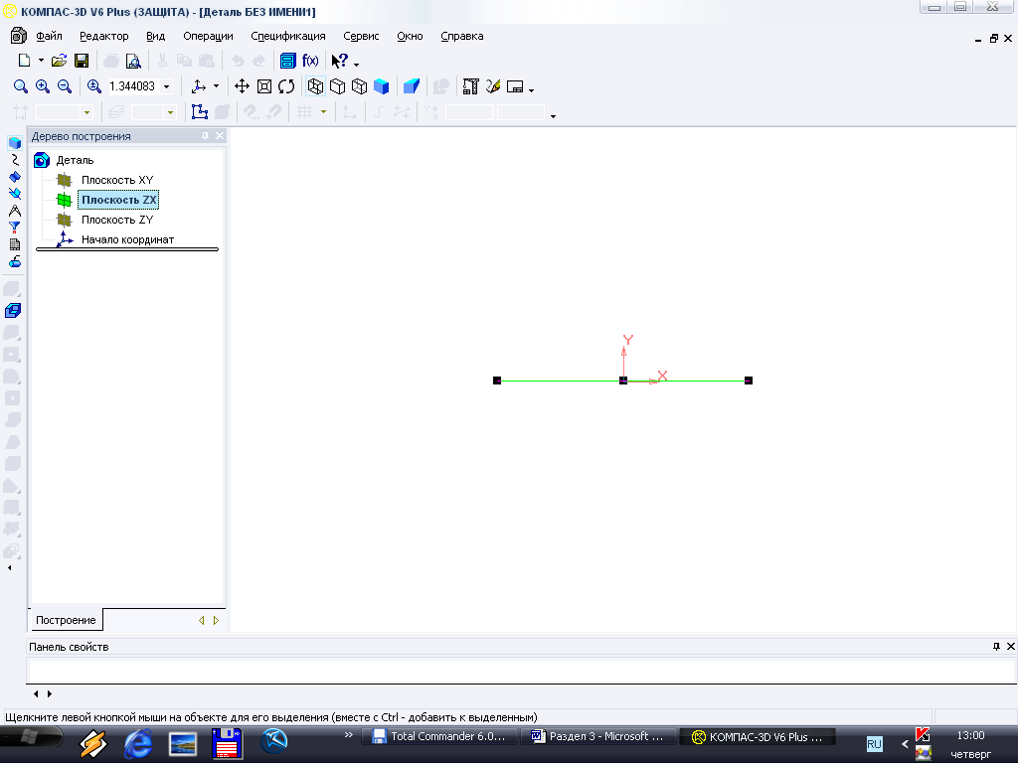This screenshot has height=763, width=1018.
Task: Click the panel layout window icon
Action: pyautogui.click(x=515, y=86)
